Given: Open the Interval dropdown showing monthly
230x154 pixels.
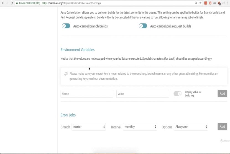Looking at the screenshot, I should click(140, 127).
